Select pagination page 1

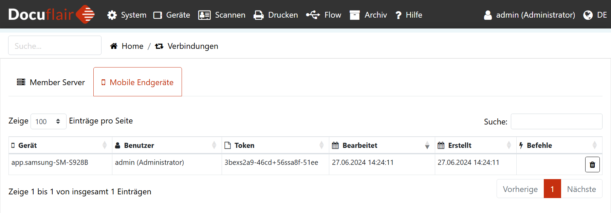pyautogui.click(x=552, y=189)
